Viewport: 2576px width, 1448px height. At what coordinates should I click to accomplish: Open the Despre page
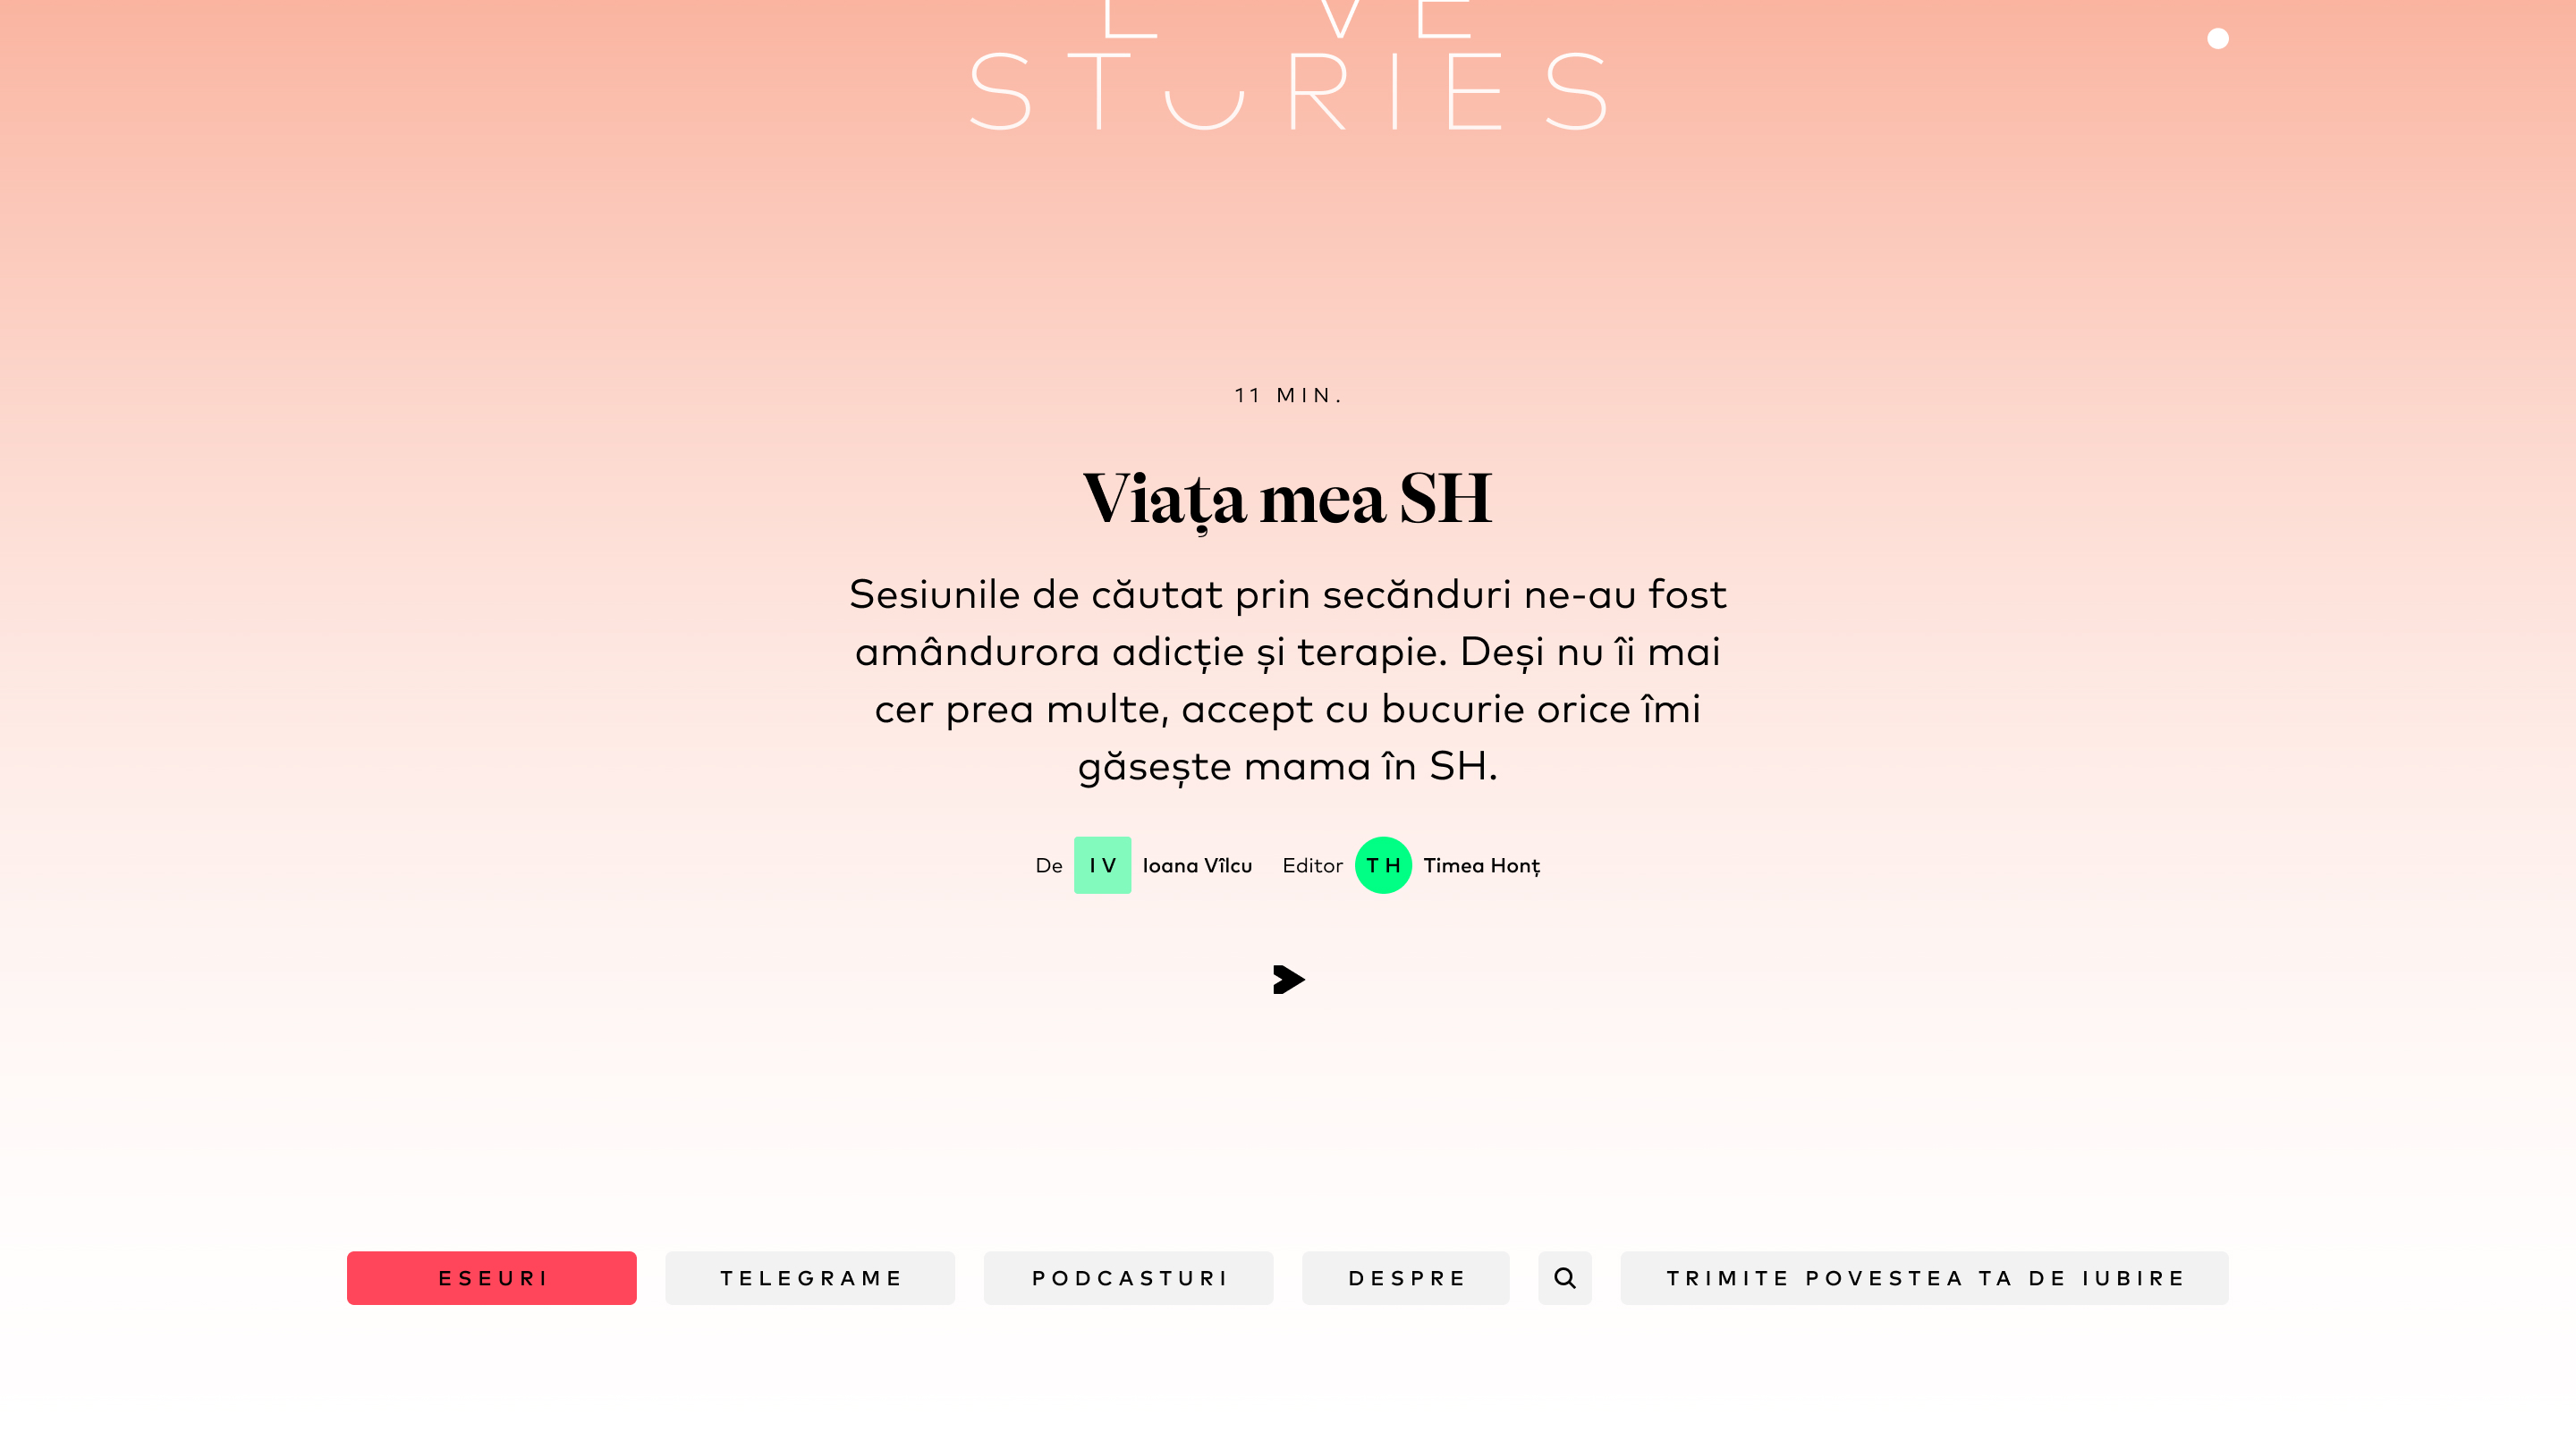(x=1405, y=1277)
